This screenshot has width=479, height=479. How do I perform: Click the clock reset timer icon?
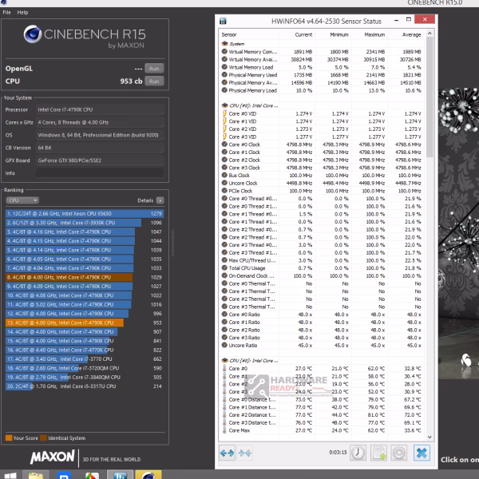coord(358,453)
